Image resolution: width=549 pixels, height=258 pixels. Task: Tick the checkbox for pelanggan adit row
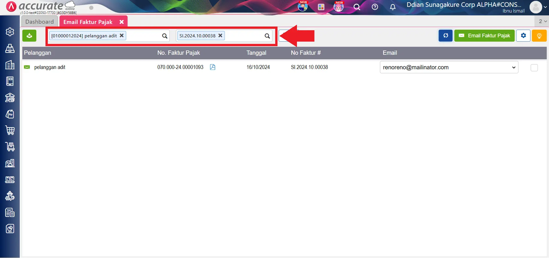534,68
